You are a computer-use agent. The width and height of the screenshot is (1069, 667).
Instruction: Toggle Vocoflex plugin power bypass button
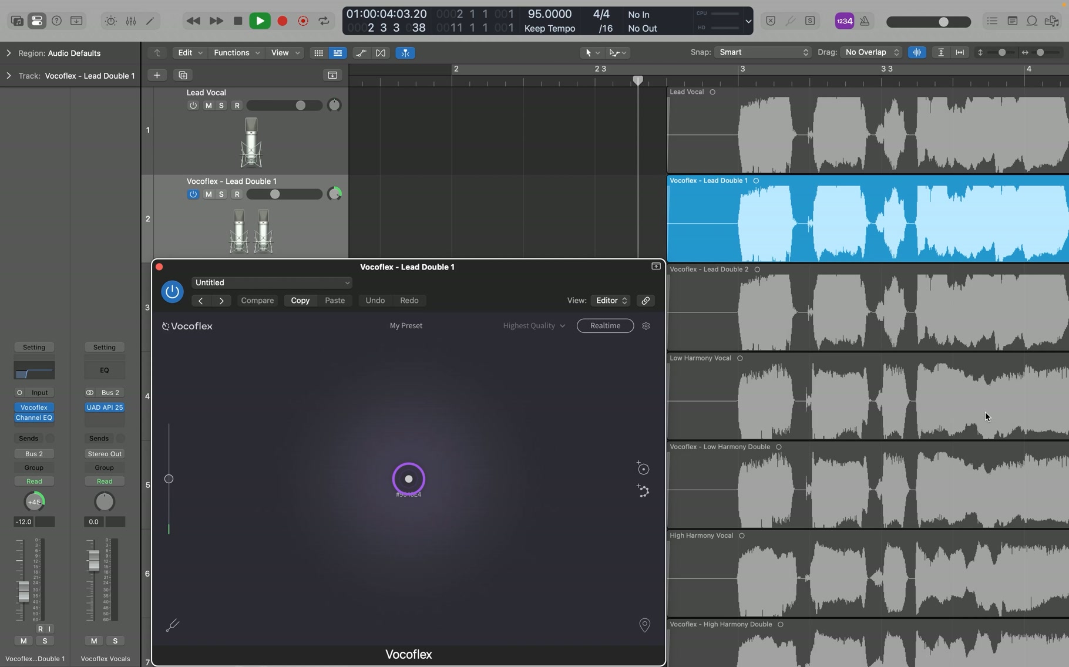[172, 291]
